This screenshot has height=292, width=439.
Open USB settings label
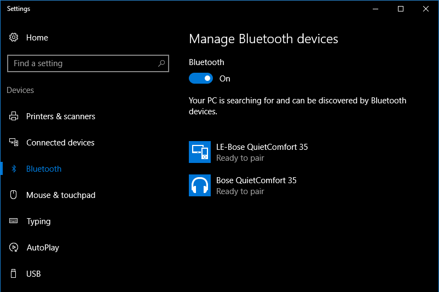33,274
